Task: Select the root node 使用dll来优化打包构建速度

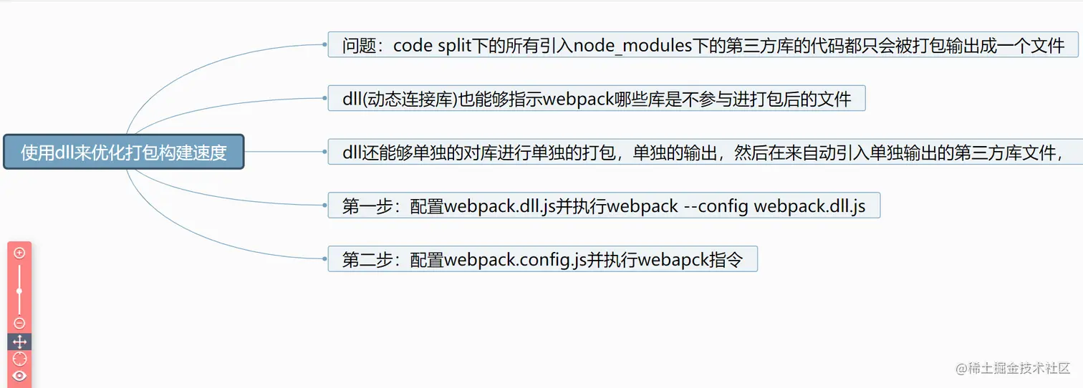Action: [124, 152]
